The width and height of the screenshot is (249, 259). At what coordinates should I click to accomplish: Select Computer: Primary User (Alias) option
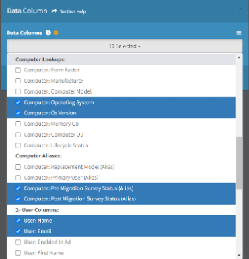coord(121,178)
